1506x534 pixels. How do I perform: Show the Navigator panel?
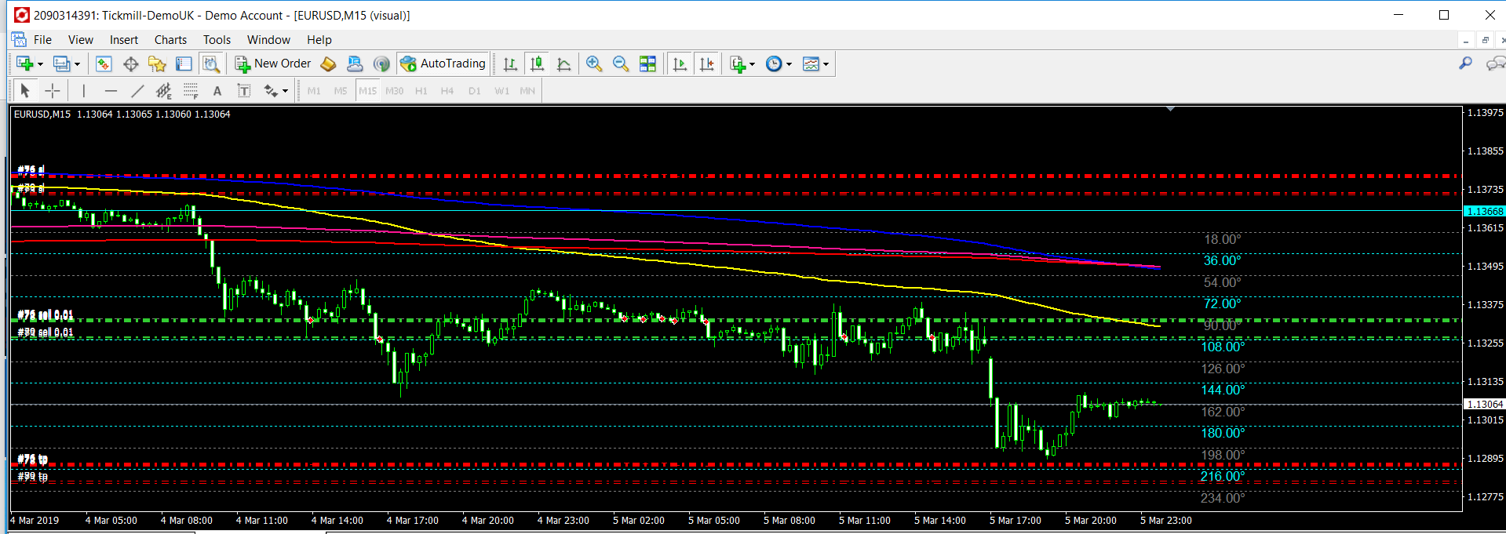point(157,64)
